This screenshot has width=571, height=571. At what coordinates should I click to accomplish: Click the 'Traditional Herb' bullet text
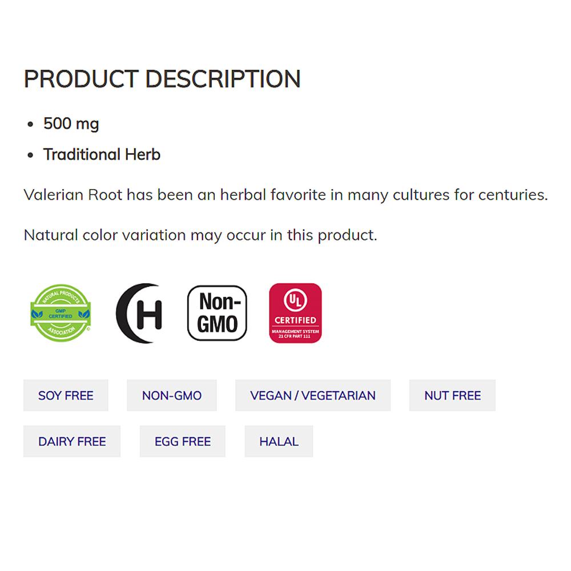pyautogui.click(x=102, y=154)
